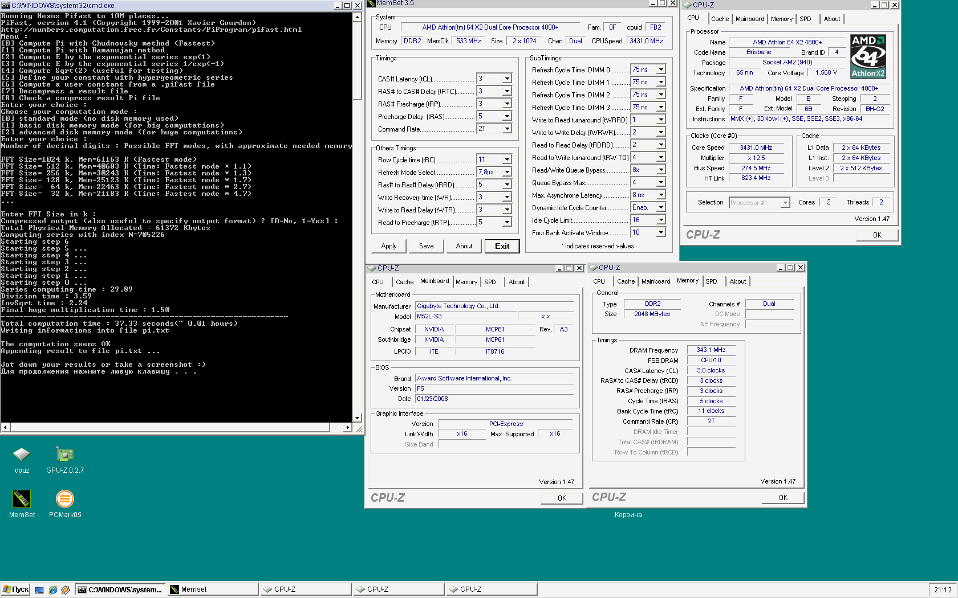The image size is (958, 598).
Task: Click the Award Software International, Inc. field
Action: click(494, 378)
